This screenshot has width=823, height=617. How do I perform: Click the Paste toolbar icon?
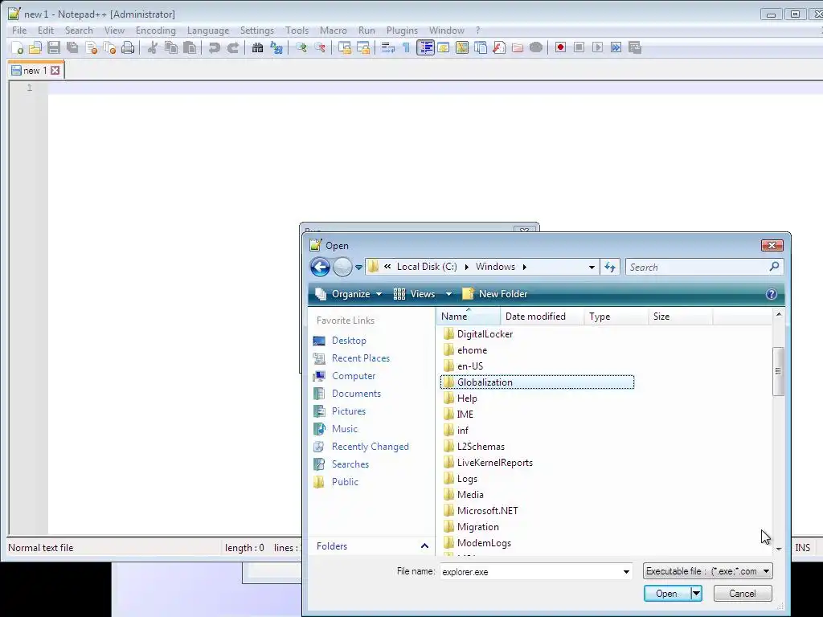(190, 47)
